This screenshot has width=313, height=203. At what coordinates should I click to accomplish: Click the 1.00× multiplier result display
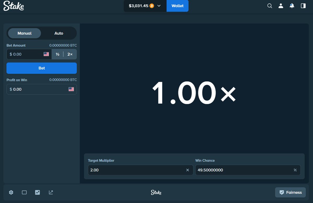194,93
